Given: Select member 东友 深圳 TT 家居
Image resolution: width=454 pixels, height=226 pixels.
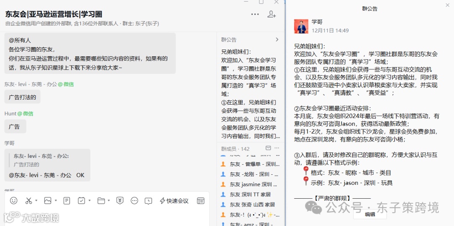Looking at the screenshot, I should click(x=250, y=194).
